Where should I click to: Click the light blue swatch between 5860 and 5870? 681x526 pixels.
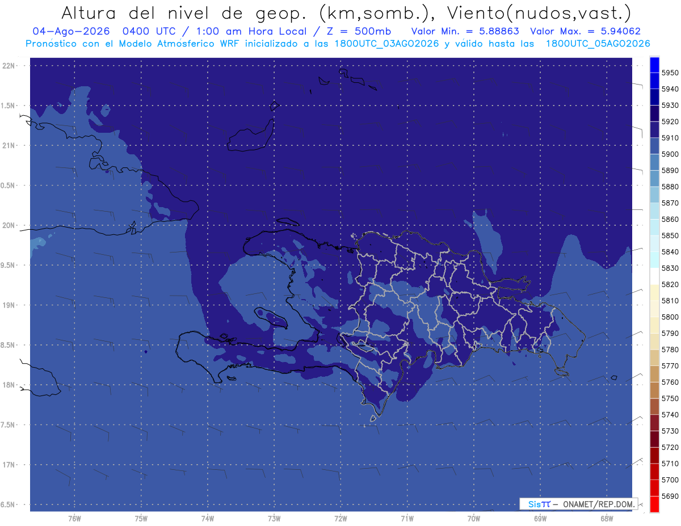(654, 211)
